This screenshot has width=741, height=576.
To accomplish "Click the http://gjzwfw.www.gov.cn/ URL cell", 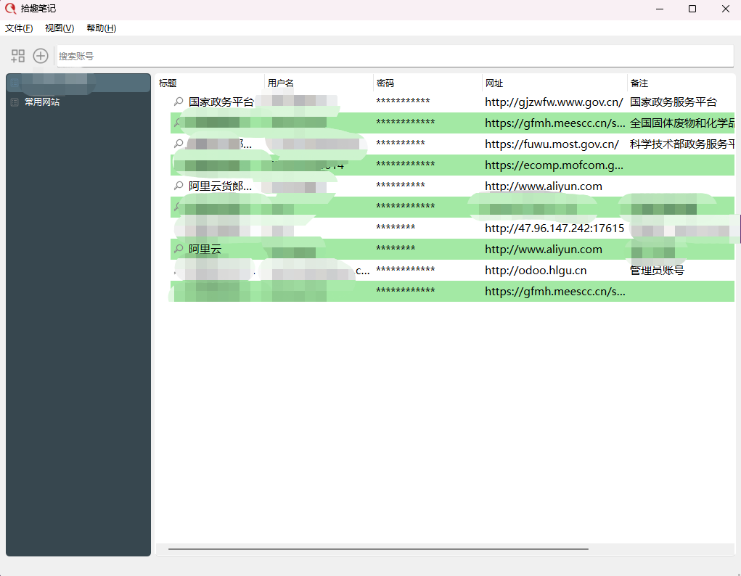I will coord(554,102).
